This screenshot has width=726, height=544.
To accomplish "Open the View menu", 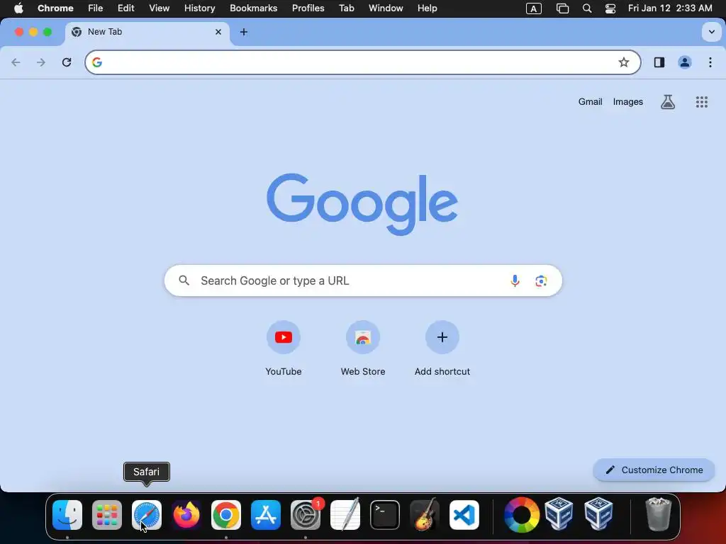I will [159, 8].
